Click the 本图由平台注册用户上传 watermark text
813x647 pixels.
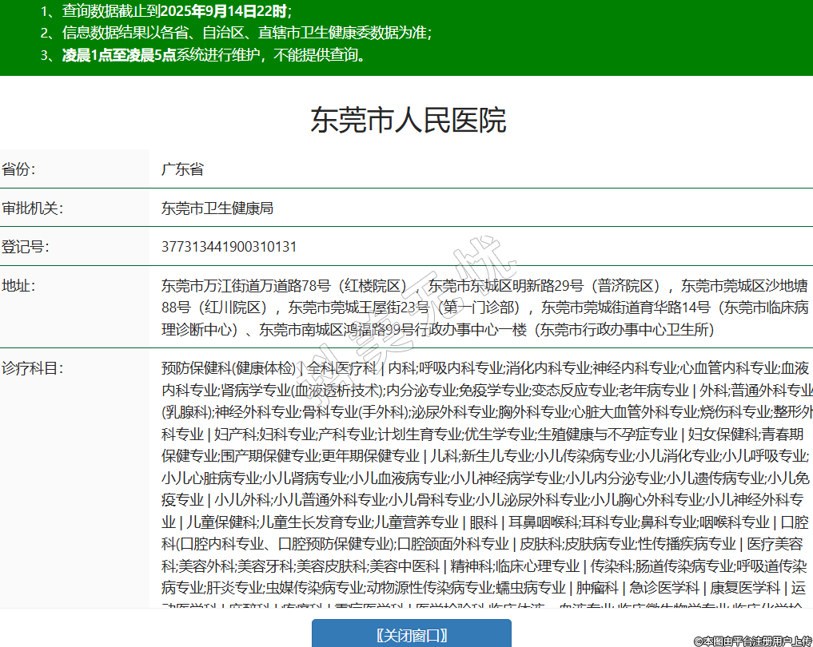pyautogui.click(x=752, y=641)
